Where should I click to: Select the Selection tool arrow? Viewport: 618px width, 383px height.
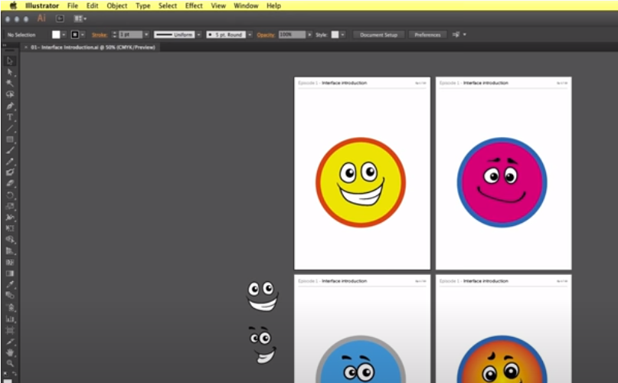(10, 61)
